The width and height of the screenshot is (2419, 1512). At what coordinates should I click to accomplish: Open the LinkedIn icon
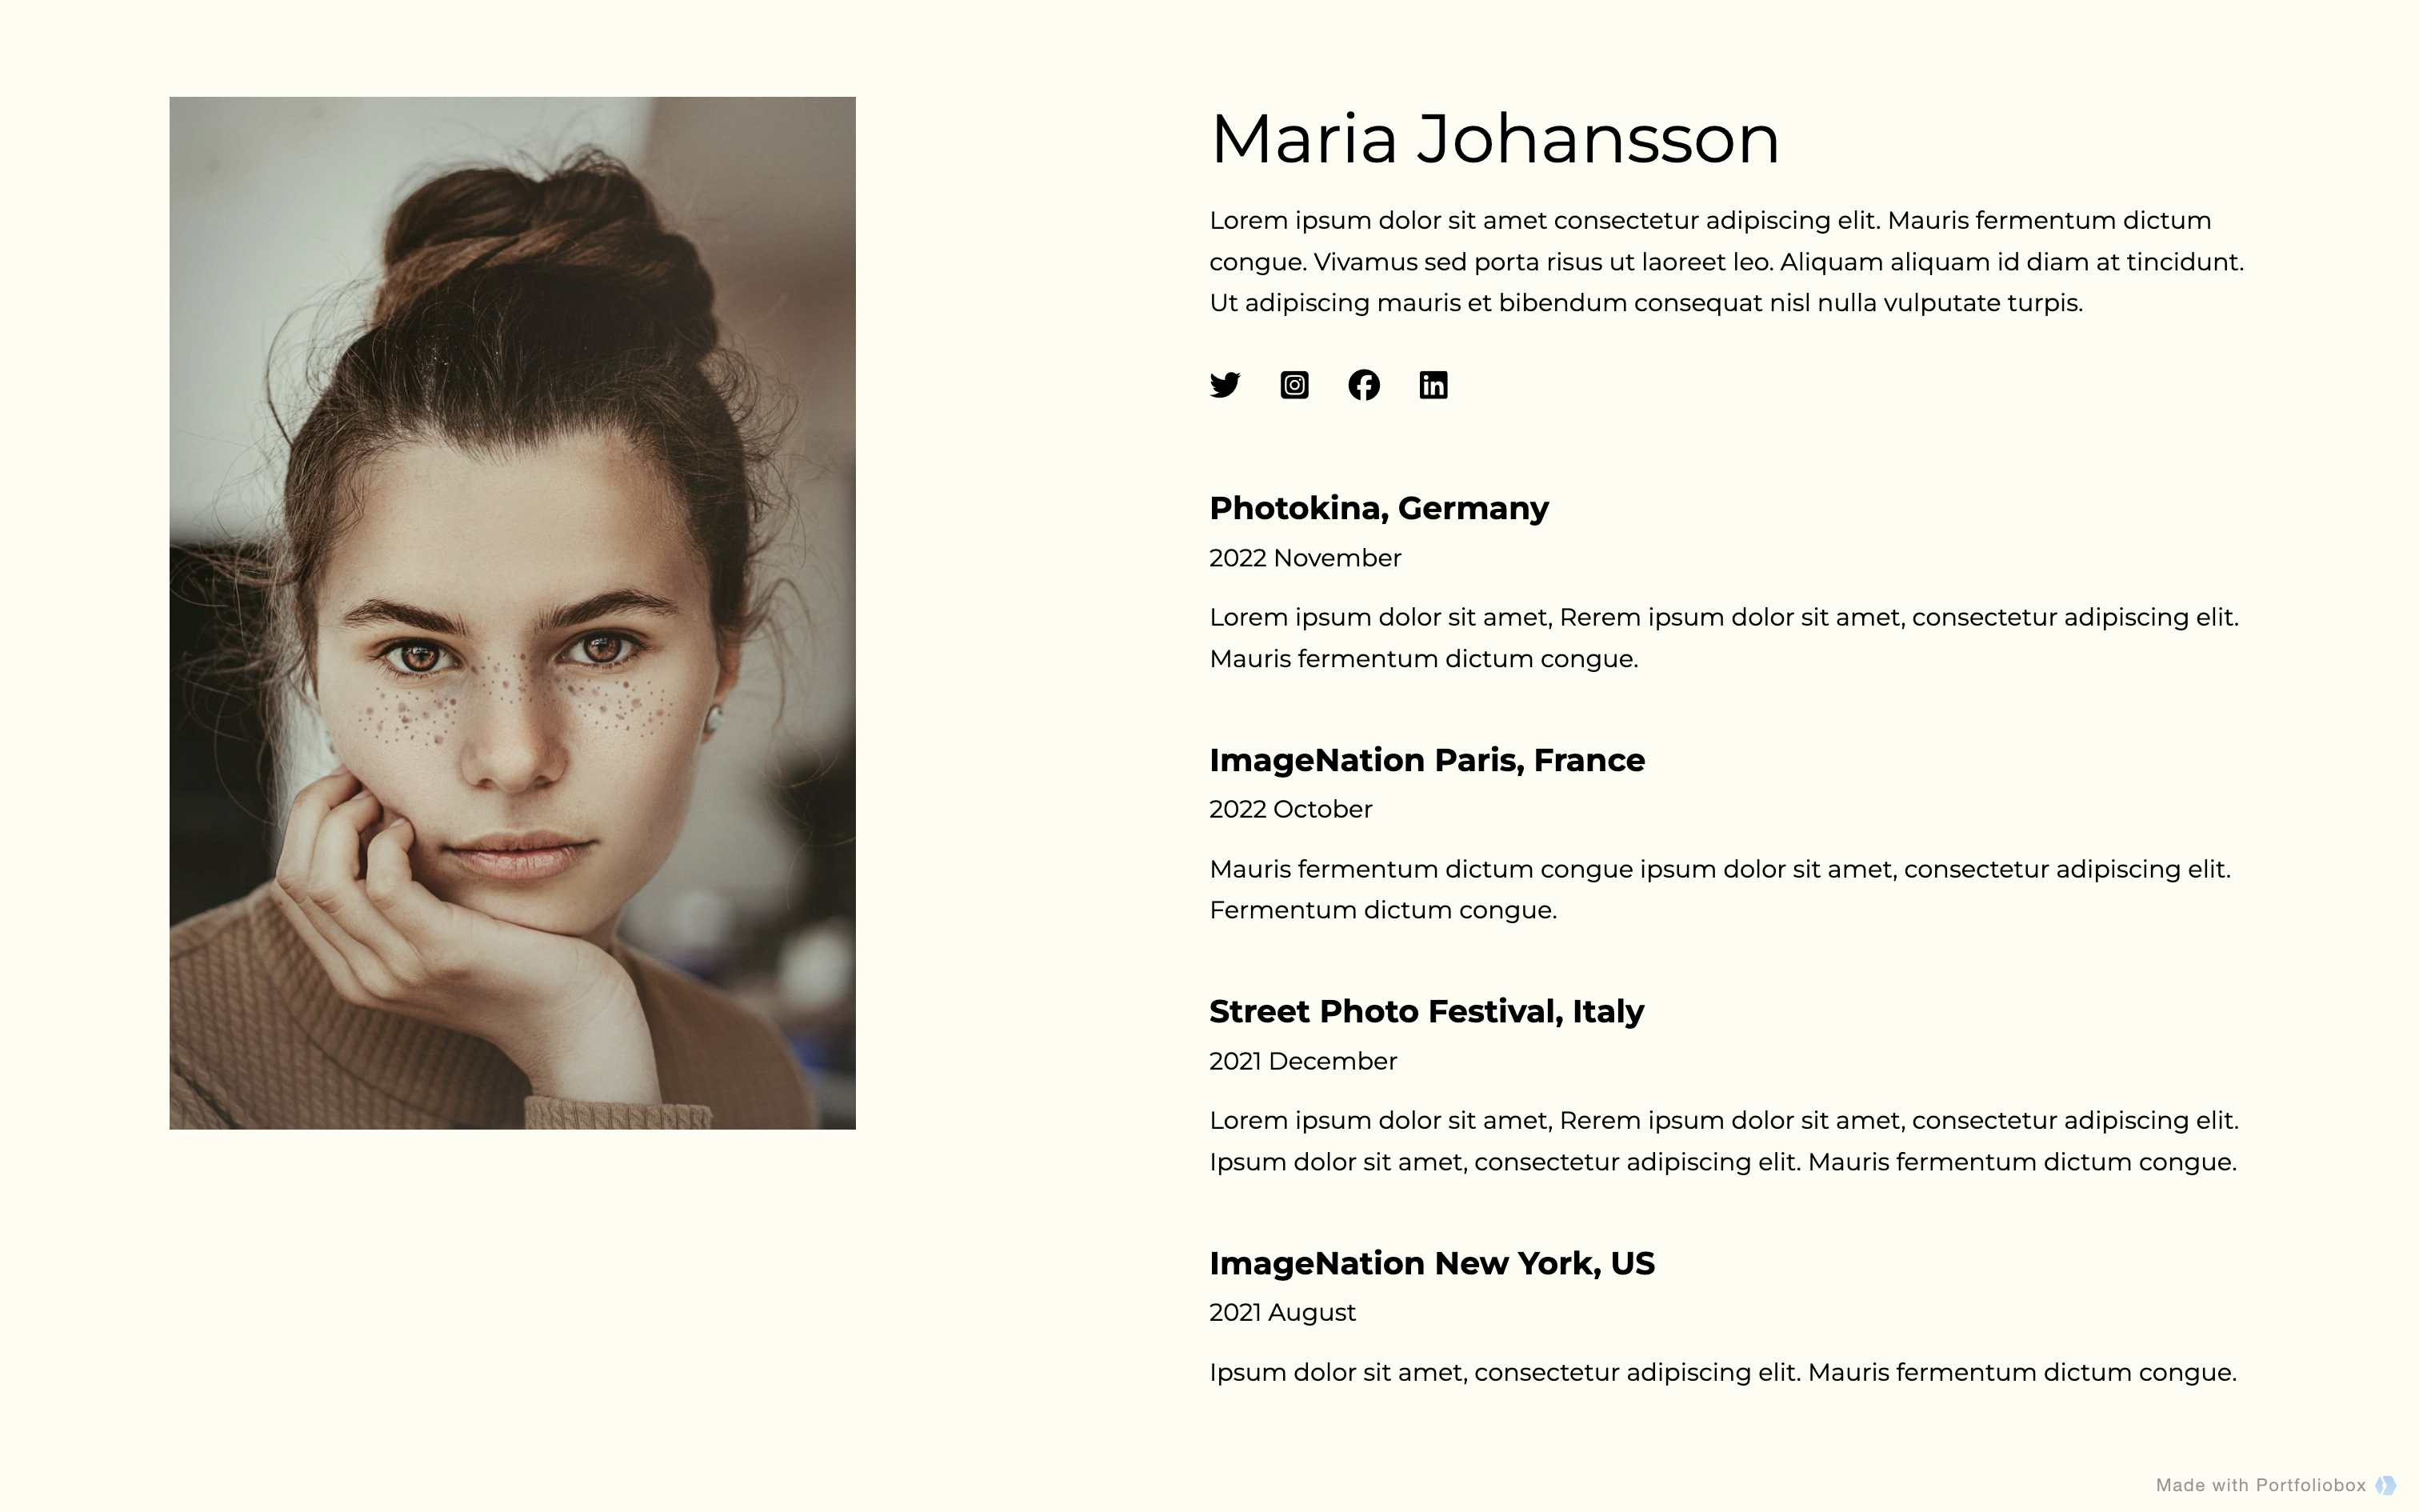(x=1433, y=385)
